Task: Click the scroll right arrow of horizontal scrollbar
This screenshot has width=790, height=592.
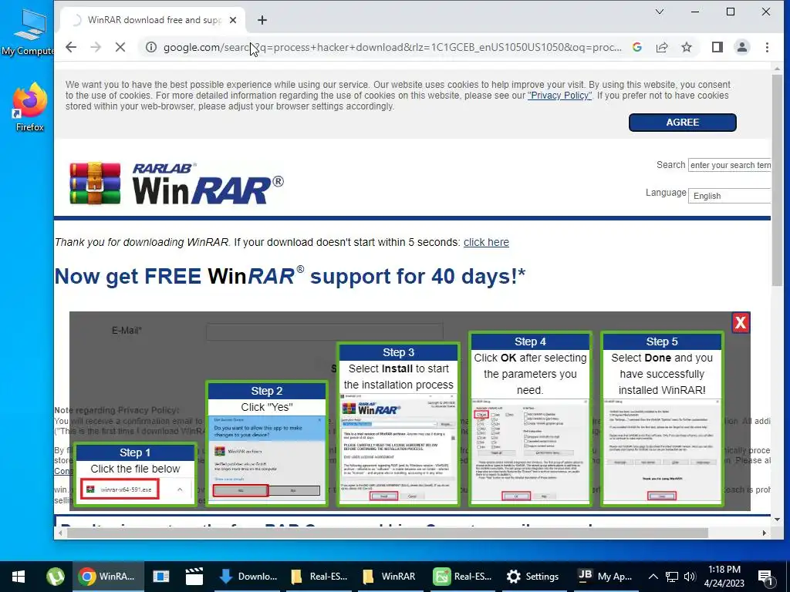Action: (x=765, y=533)
